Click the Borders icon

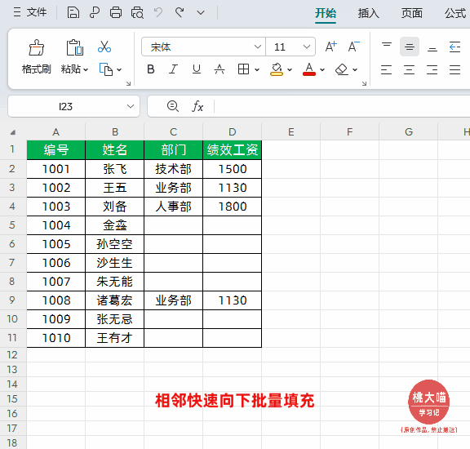[x=243, y=69]
